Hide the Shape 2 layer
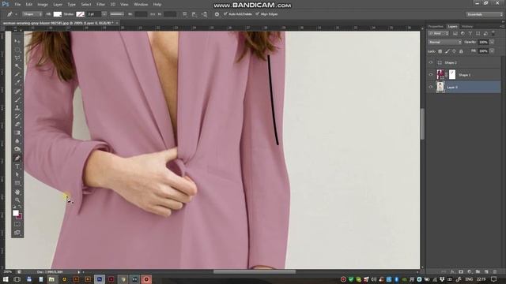The image size is (506, 284). [x=431, y=62]
